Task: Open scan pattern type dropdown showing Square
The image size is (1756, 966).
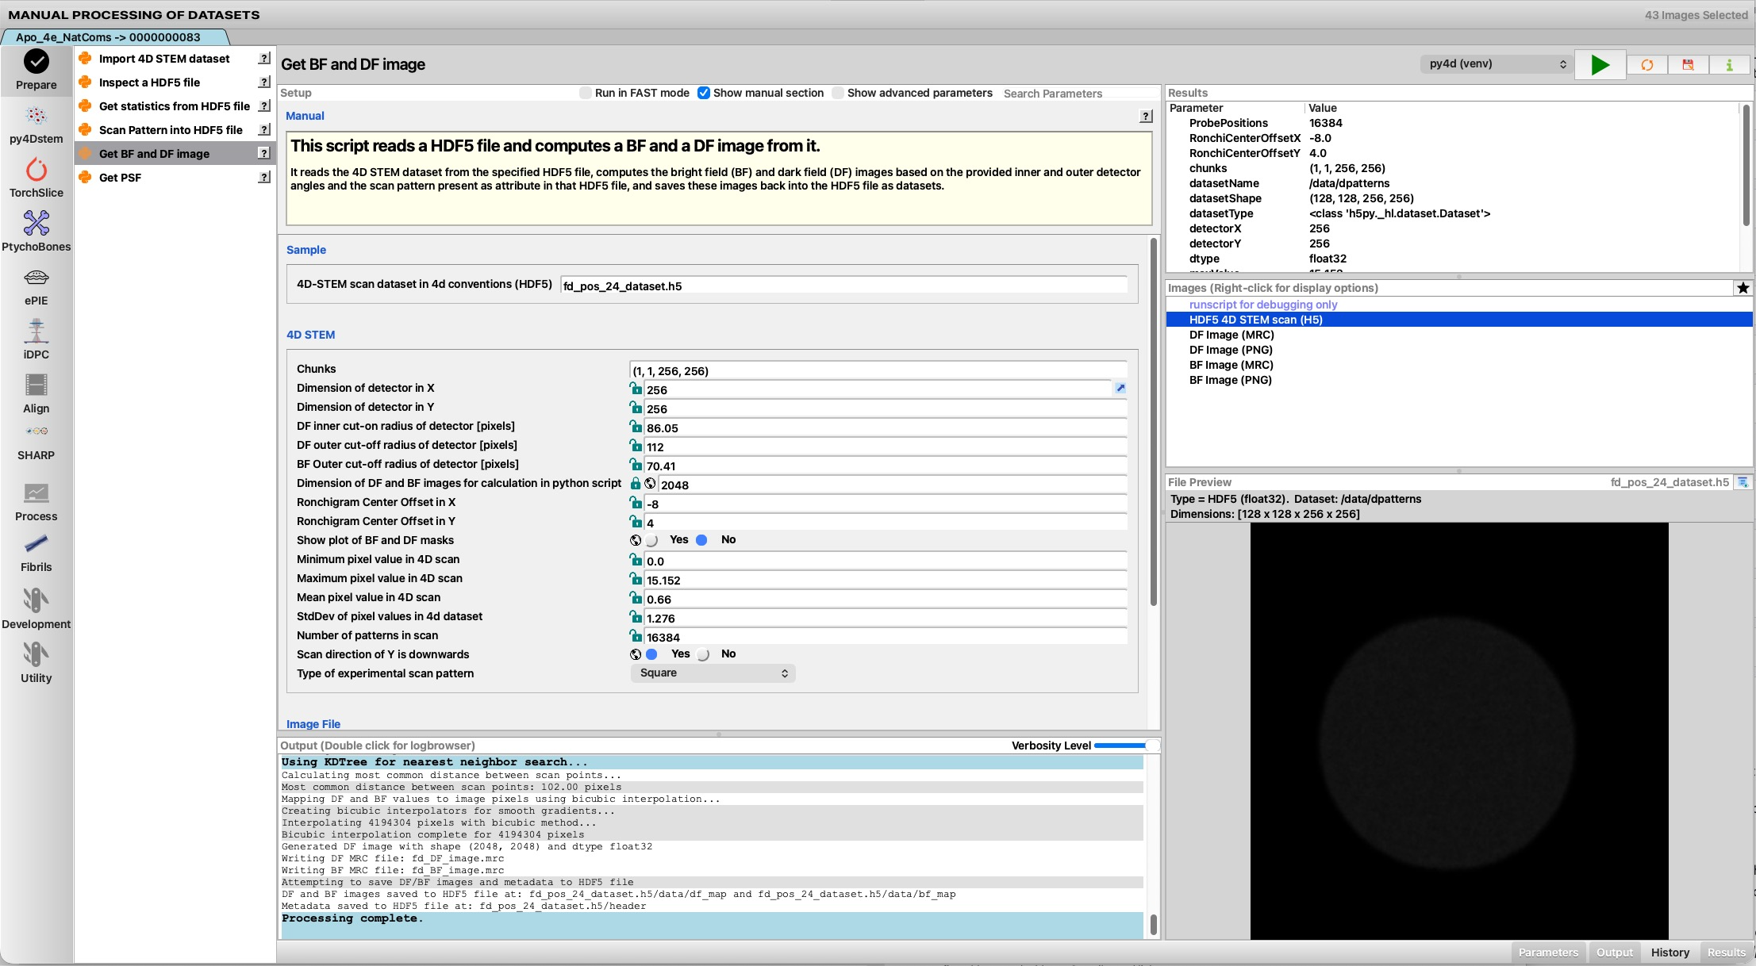Action: pos(713,673)
